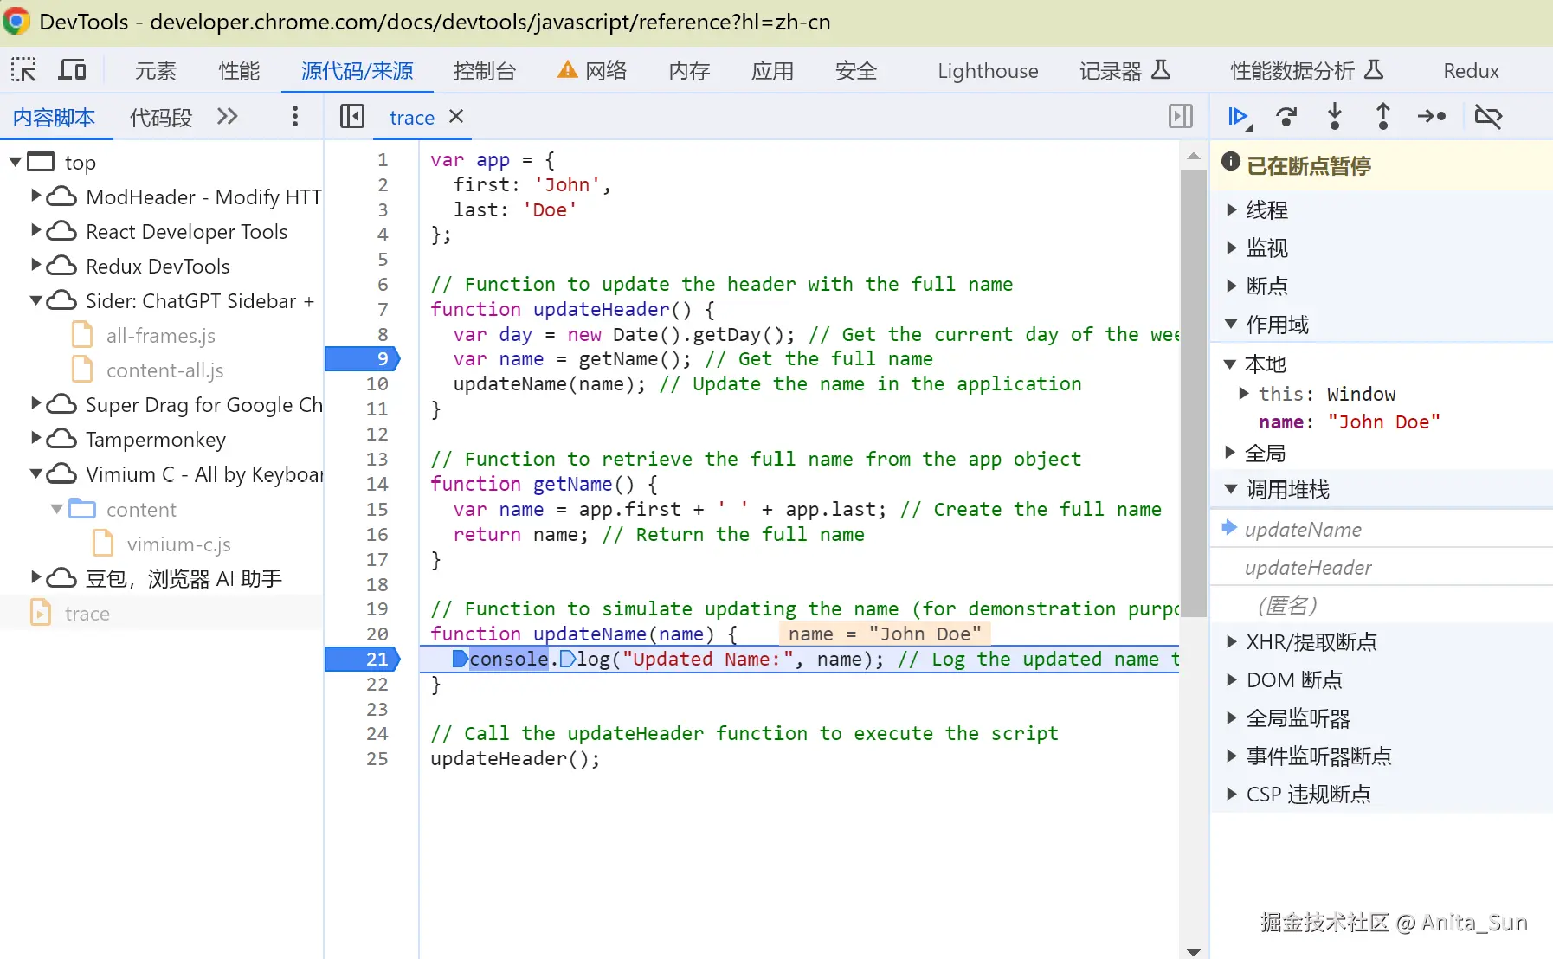This screenshot has width=1553, height=959.
Task: Collapse the top frame tree node
Action: tap(15, 162)
